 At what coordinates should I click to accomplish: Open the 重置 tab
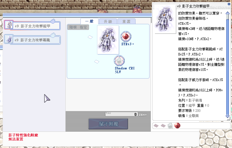(x=126, y=21)
